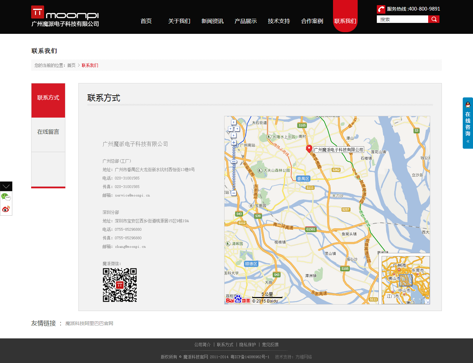Click the zhang@moonpi.cn email text
Screen dimensions: 473x363
coord(130,247)
